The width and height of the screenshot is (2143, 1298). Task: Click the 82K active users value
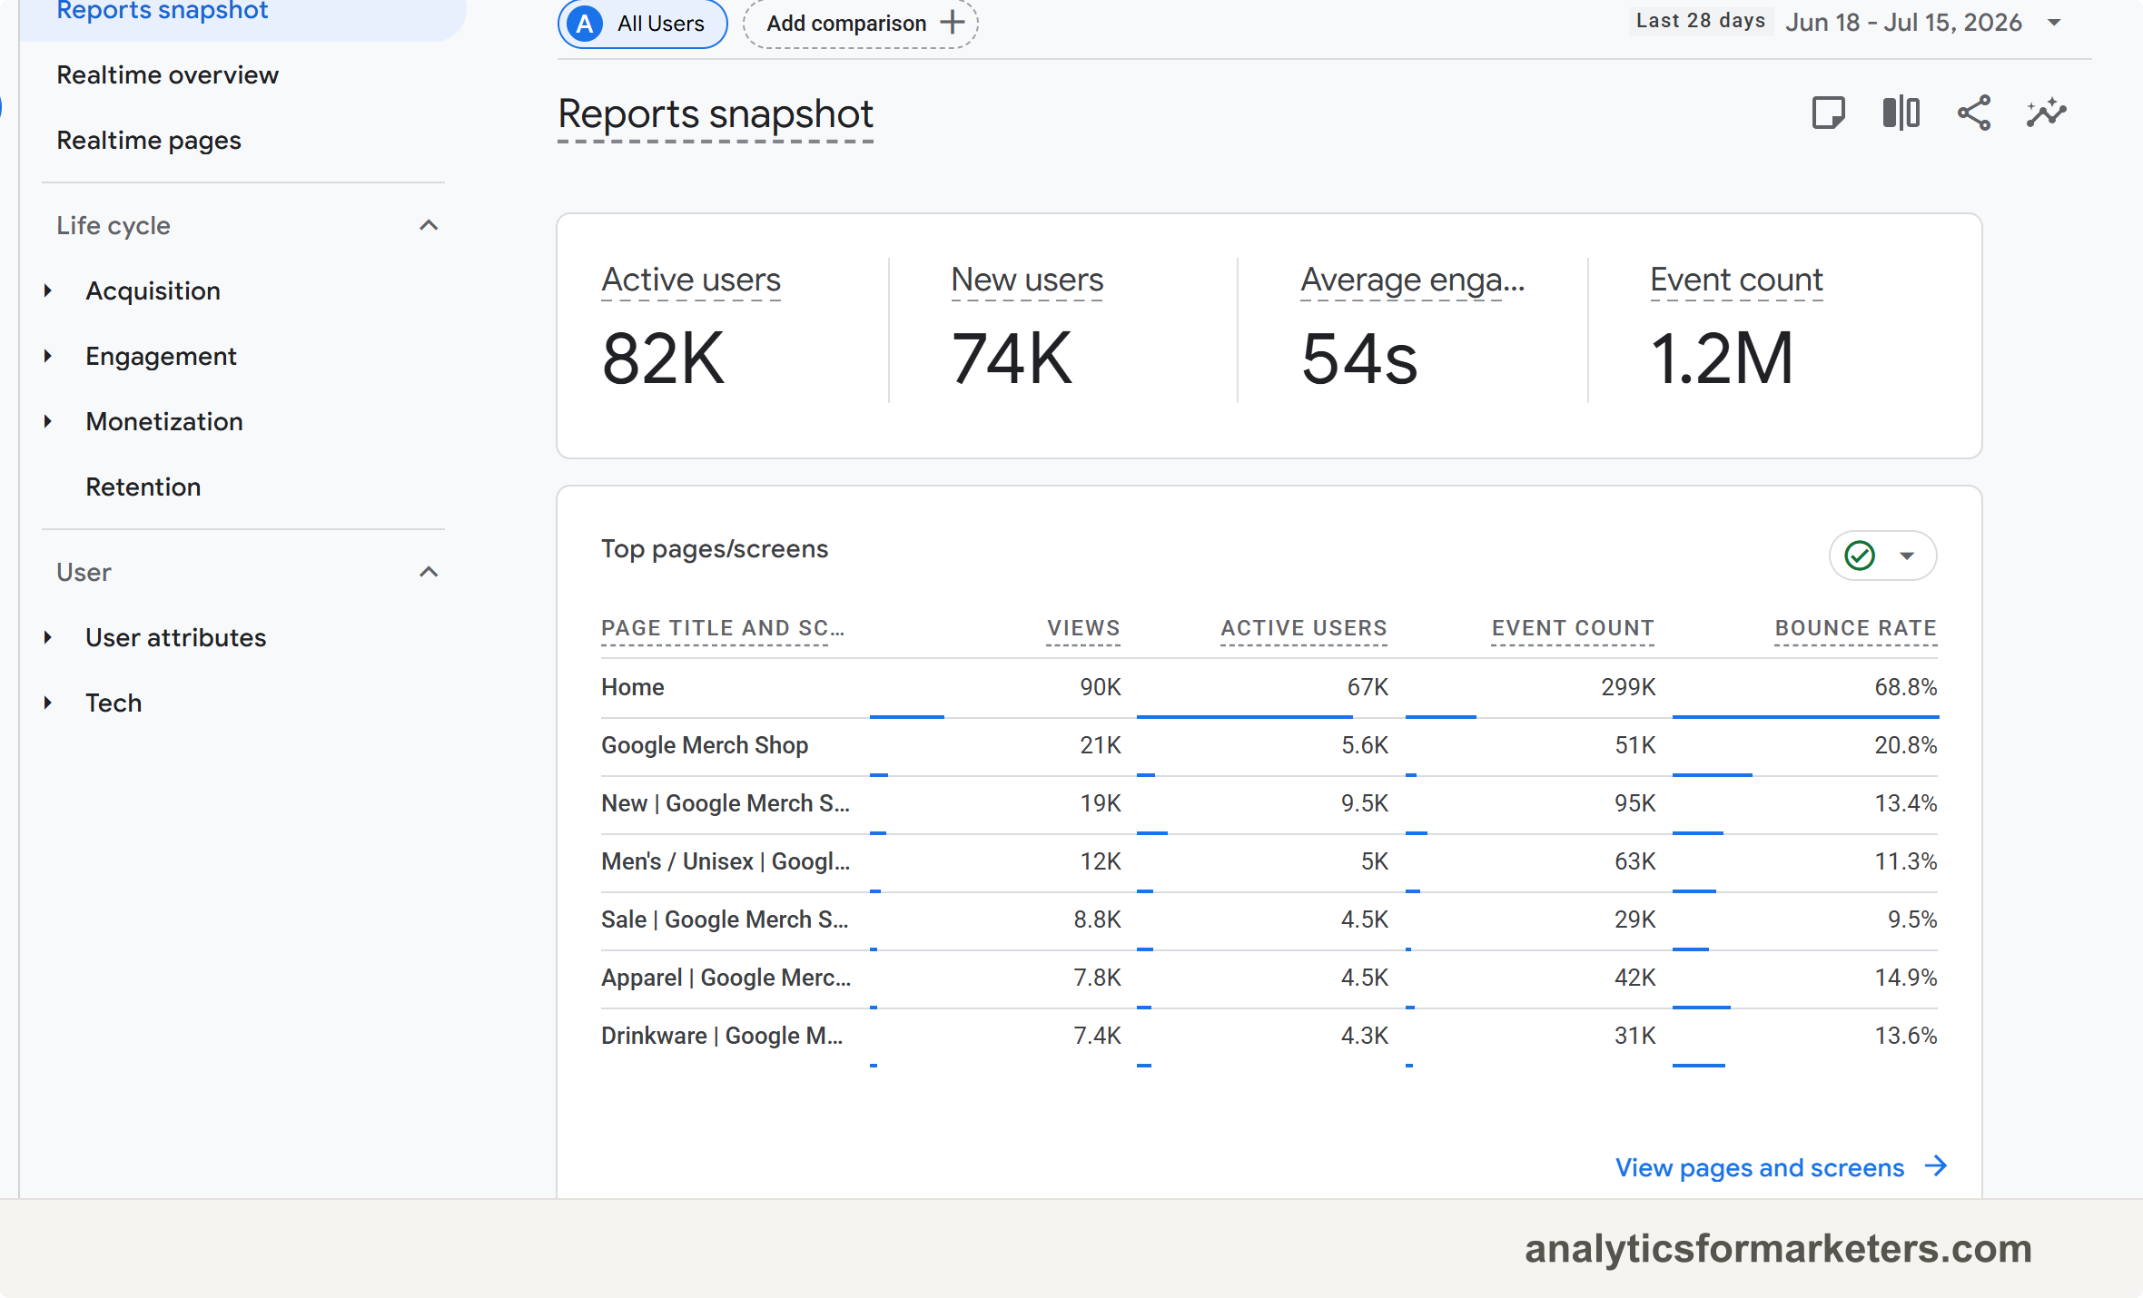click(x=664, y=359)
